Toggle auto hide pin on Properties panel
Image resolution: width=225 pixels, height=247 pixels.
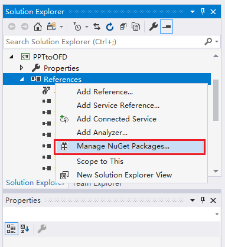[203, 200]
